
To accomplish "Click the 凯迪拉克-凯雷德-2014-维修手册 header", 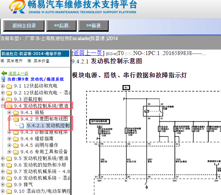I will pyautogui.click(x=35, y=54).
